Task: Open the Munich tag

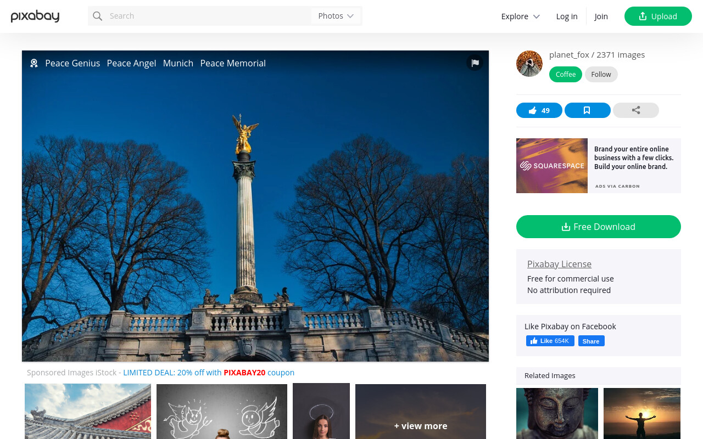Action: click(x=178, y=63)
